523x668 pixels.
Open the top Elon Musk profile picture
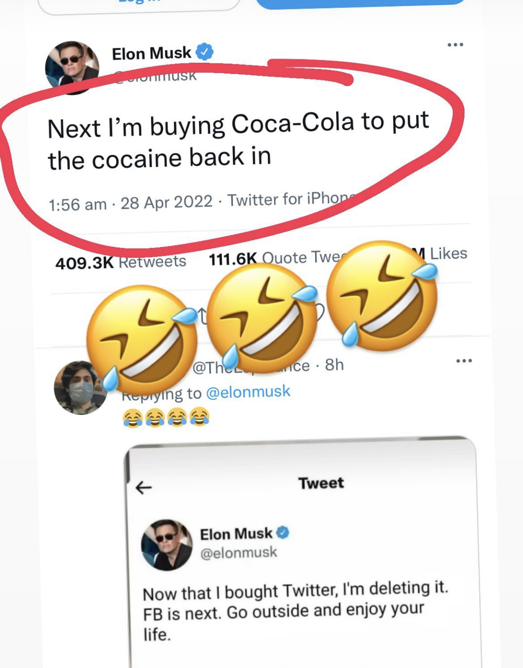click(x=72, y=67)
